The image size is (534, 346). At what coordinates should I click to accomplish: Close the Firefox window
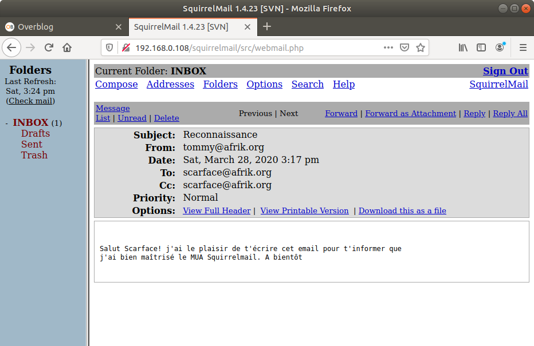click(x=526, y=9)
